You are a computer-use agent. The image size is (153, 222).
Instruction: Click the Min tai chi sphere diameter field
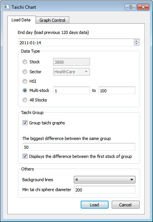click(x=104, y=190)
